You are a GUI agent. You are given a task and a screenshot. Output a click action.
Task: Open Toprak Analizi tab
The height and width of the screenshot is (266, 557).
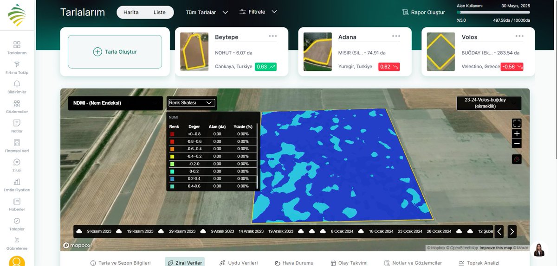pos(479,263)
